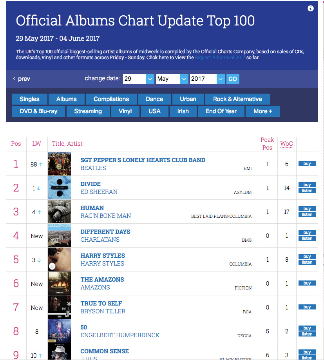Viewport: 324px width, 360px height.
Task: Click listen for Harry Styles album
Action: click(x=307, y=262)
